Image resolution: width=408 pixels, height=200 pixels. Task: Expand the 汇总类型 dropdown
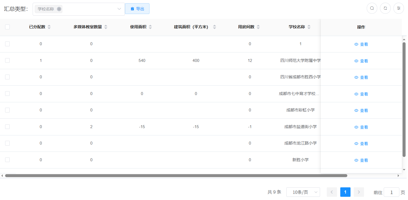119,9
